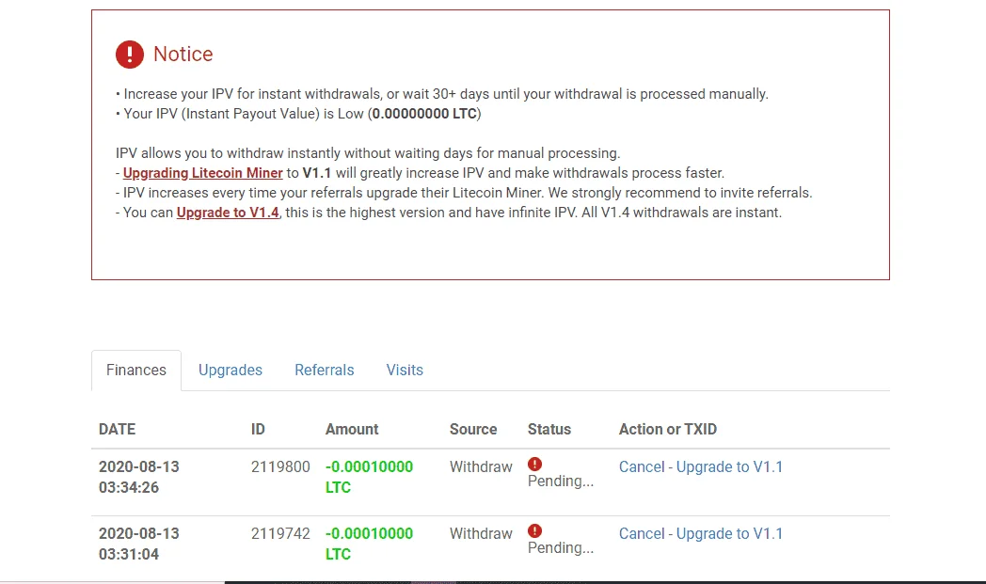Click Withdraw source in row 2119800
986x584 pixels.
coord(481,467)
